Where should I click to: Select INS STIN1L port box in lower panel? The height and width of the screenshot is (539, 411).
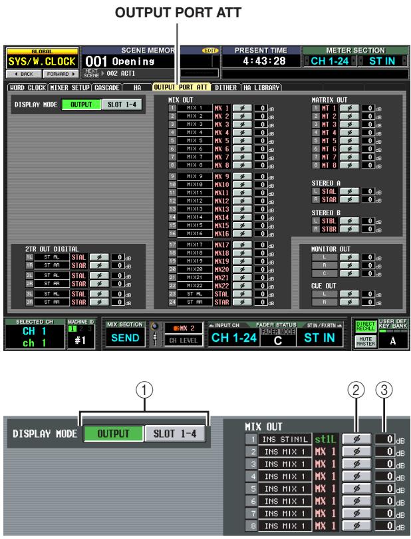(285, 439)
